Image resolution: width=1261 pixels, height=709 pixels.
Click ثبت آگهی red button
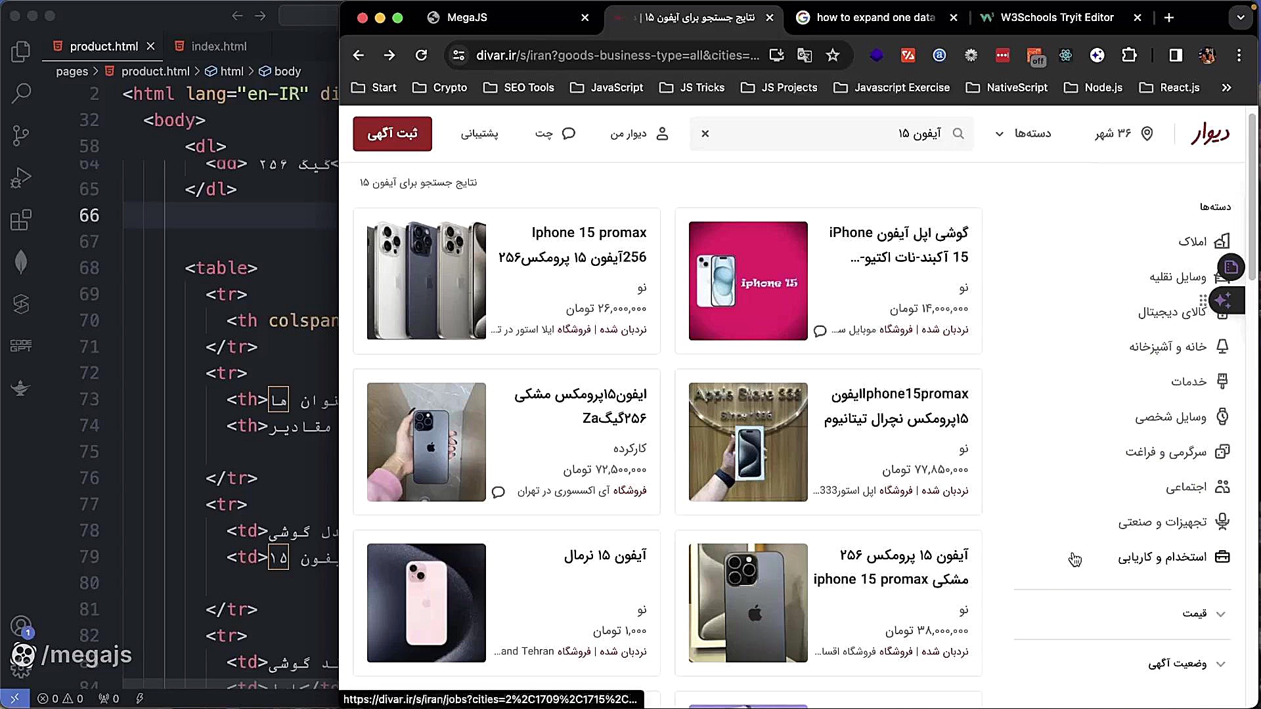392,134
